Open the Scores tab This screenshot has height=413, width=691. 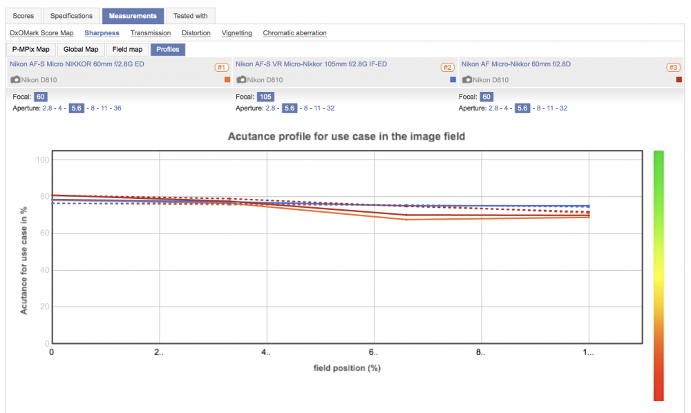23,16
